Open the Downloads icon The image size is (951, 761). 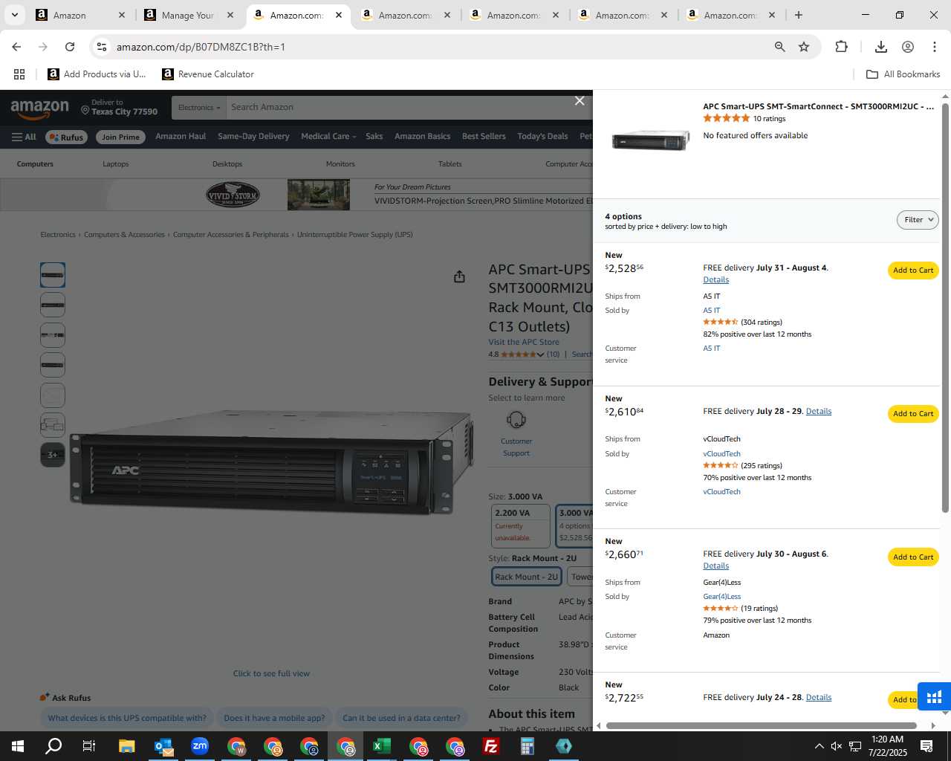click(x=881, y=47)
